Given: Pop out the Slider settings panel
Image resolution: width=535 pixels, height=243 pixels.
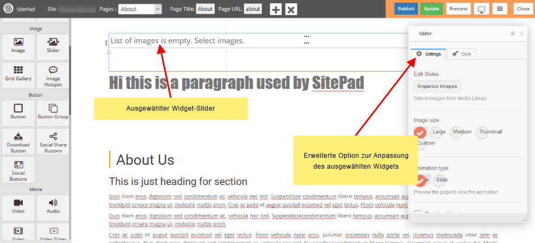Looking at the screenshot, I should [513, 34].
